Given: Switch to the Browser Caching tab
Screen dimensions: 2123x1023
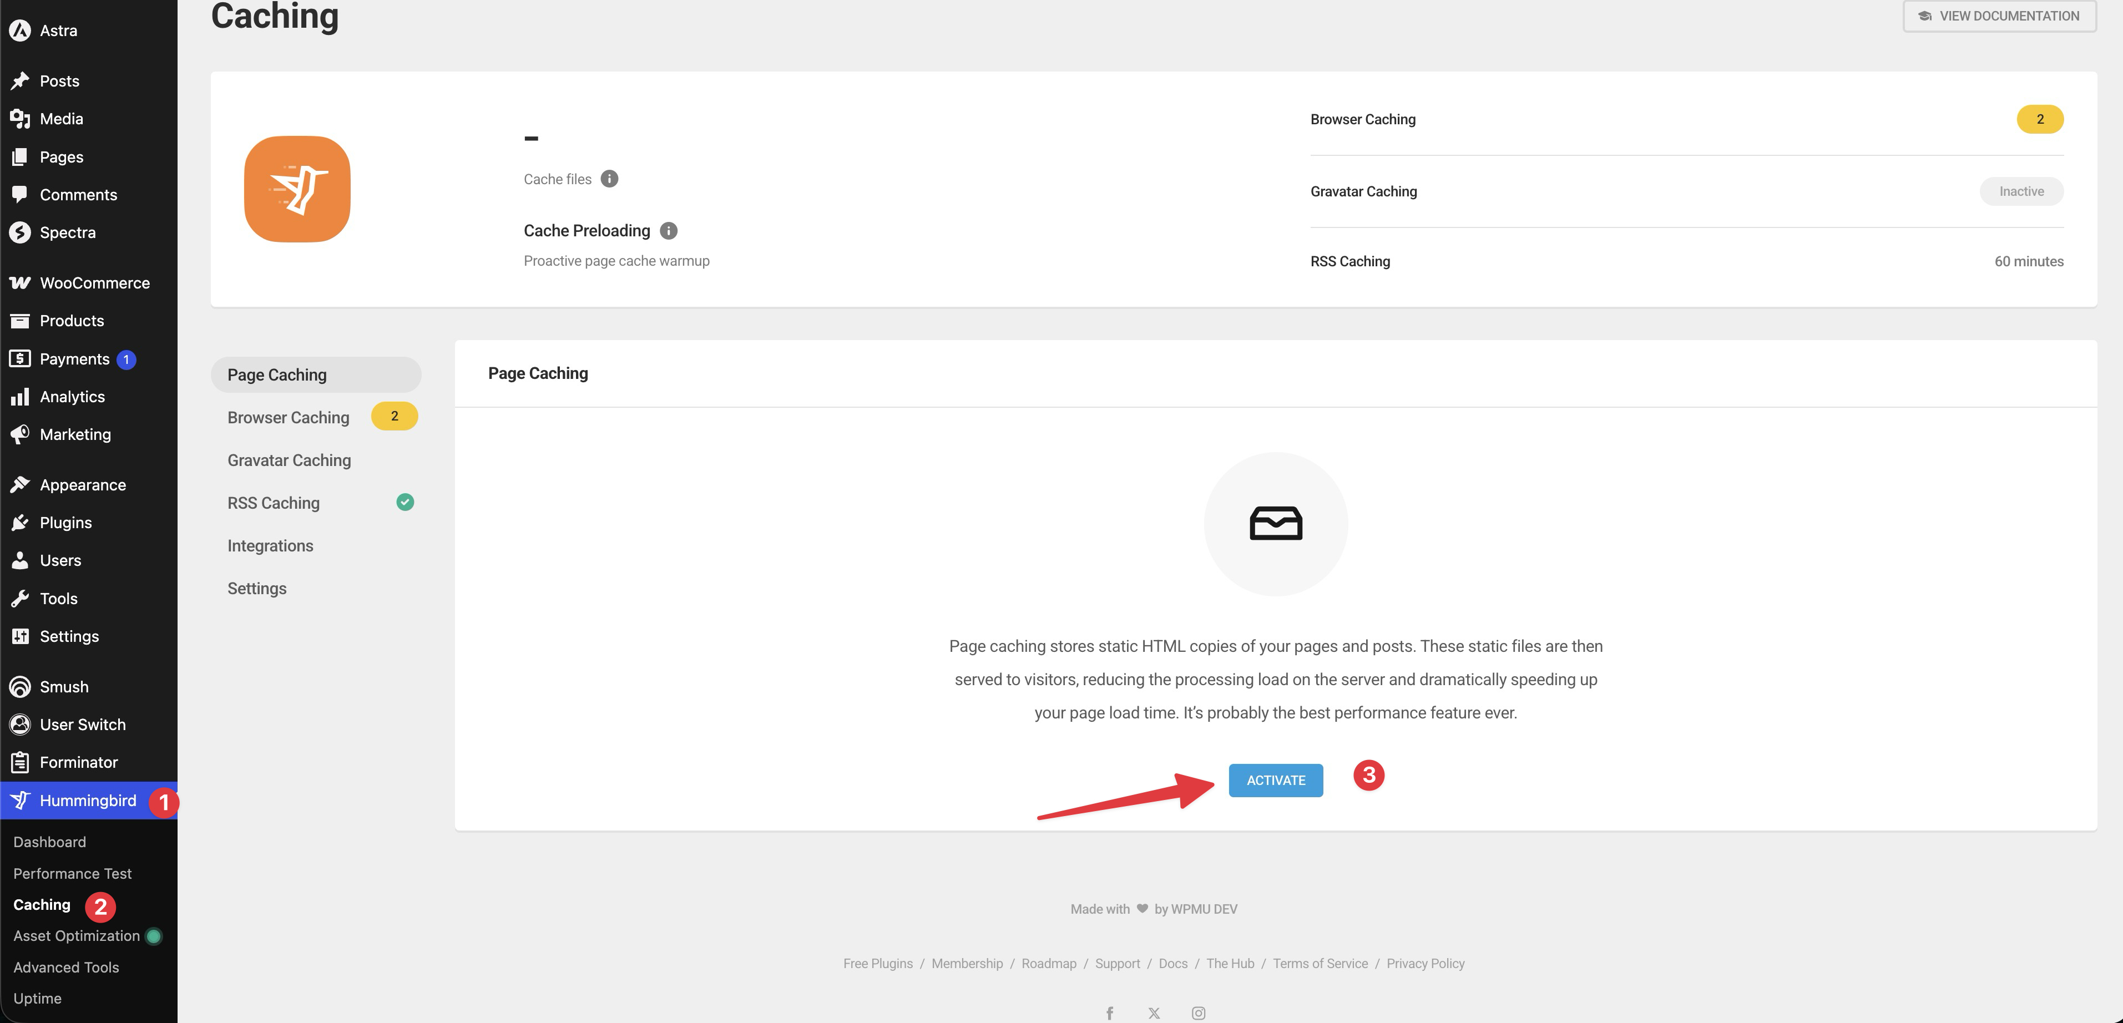Looking at the screenshot, I should [289, 418].
